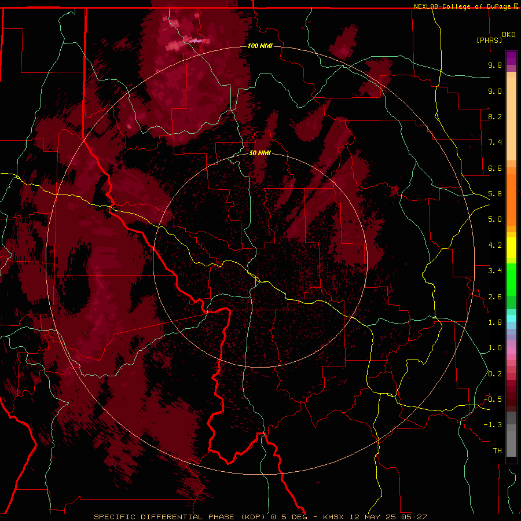Select the orange segment of the color bar

tap(511, 199)
